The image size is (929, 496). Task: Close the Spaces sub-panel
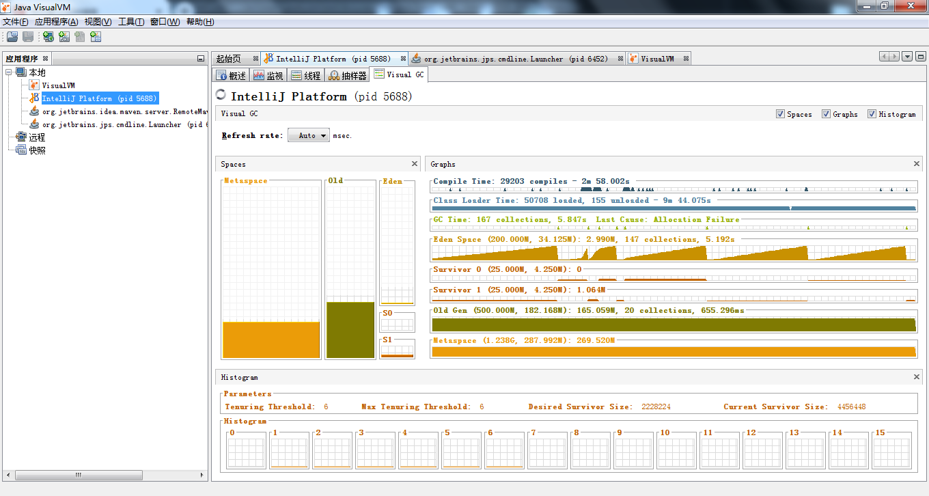pos(415,164)
